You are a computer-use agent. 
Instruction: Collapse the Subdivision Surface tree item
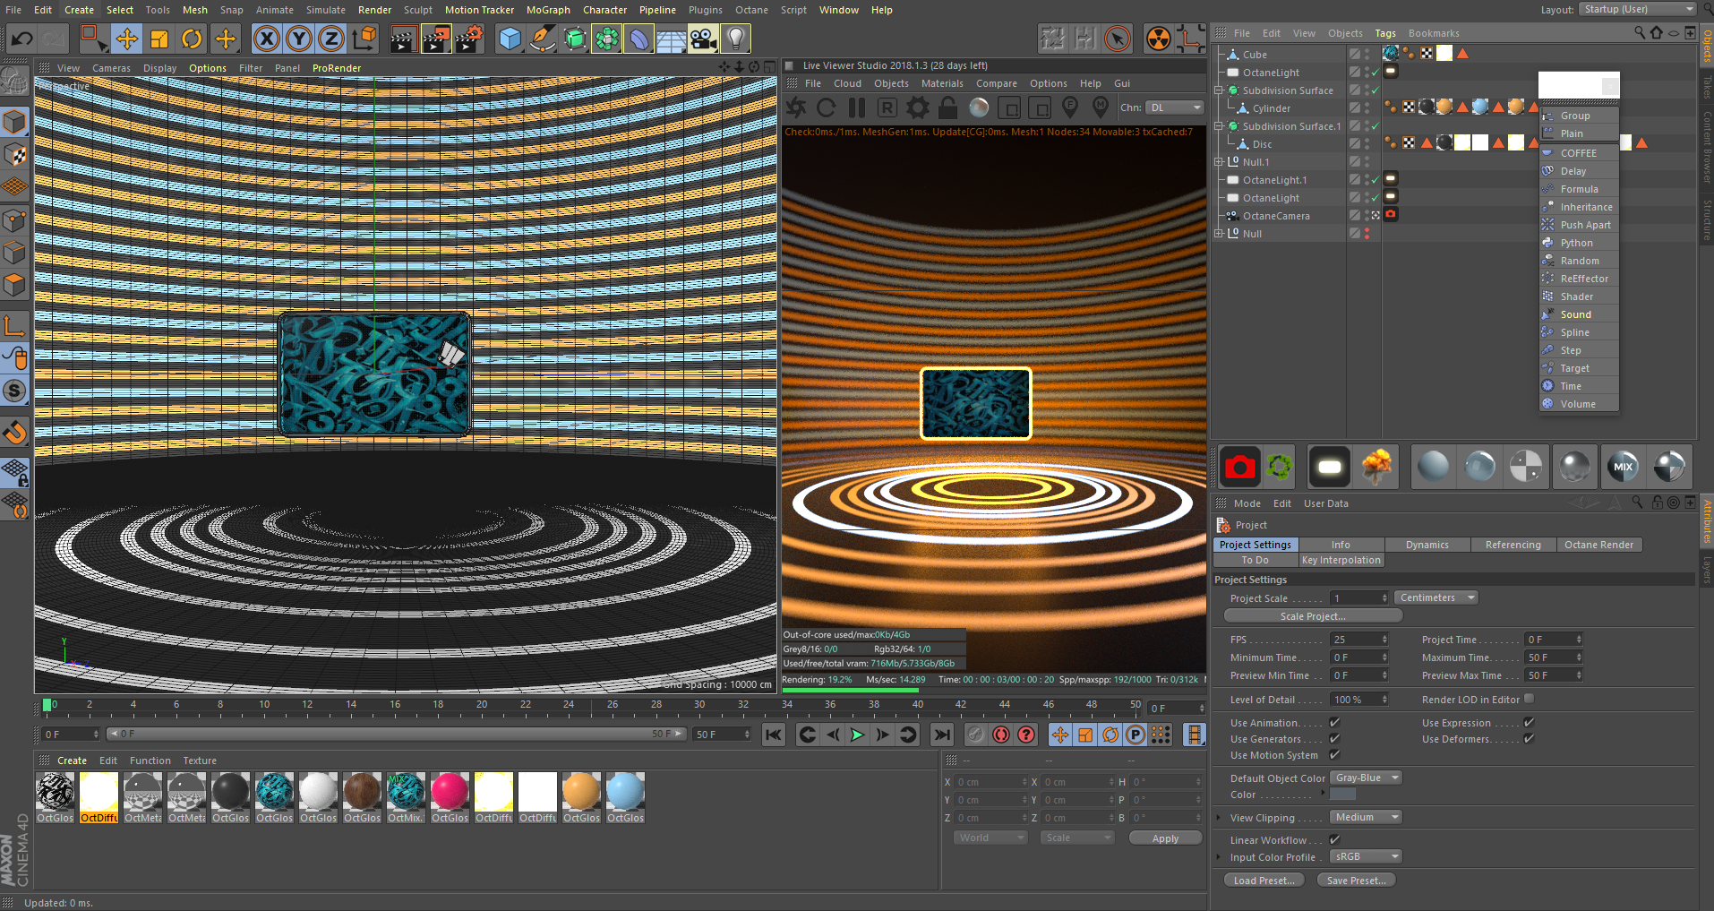pos(1219,90)
